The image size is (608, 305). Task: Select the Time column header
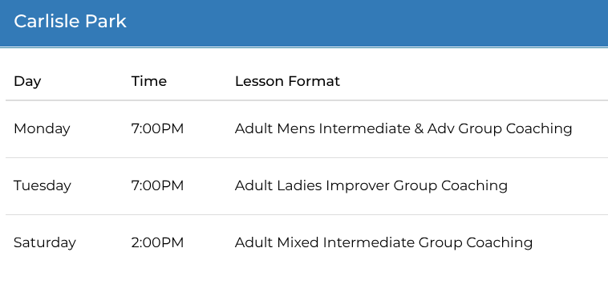(149, 81)
